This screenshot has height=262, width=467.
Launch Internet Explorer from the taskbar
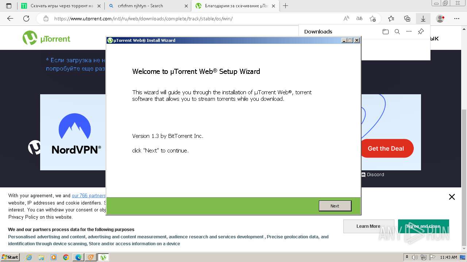(29, 257)
